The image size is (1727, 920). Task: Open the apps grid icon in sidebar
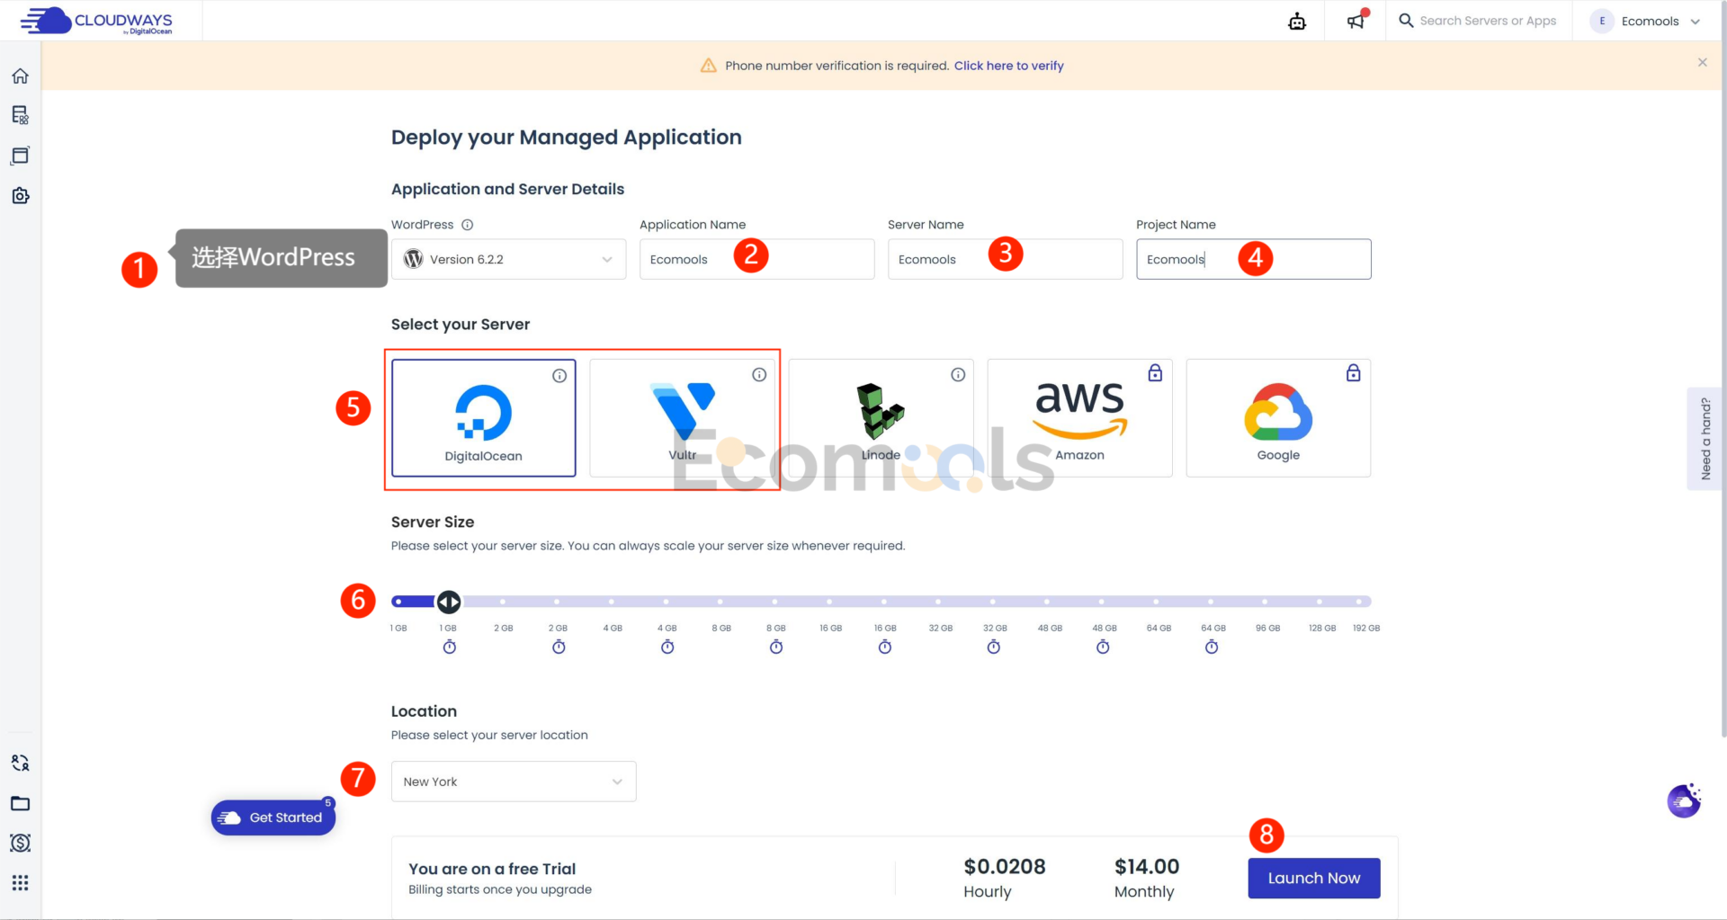point(20,882)
